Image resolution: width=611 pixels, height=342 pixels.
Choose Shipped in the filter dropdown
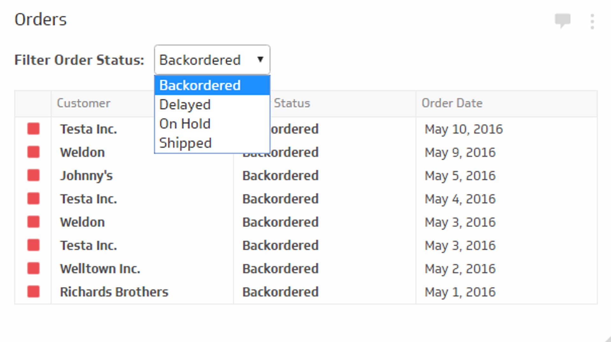coord(185,143)
